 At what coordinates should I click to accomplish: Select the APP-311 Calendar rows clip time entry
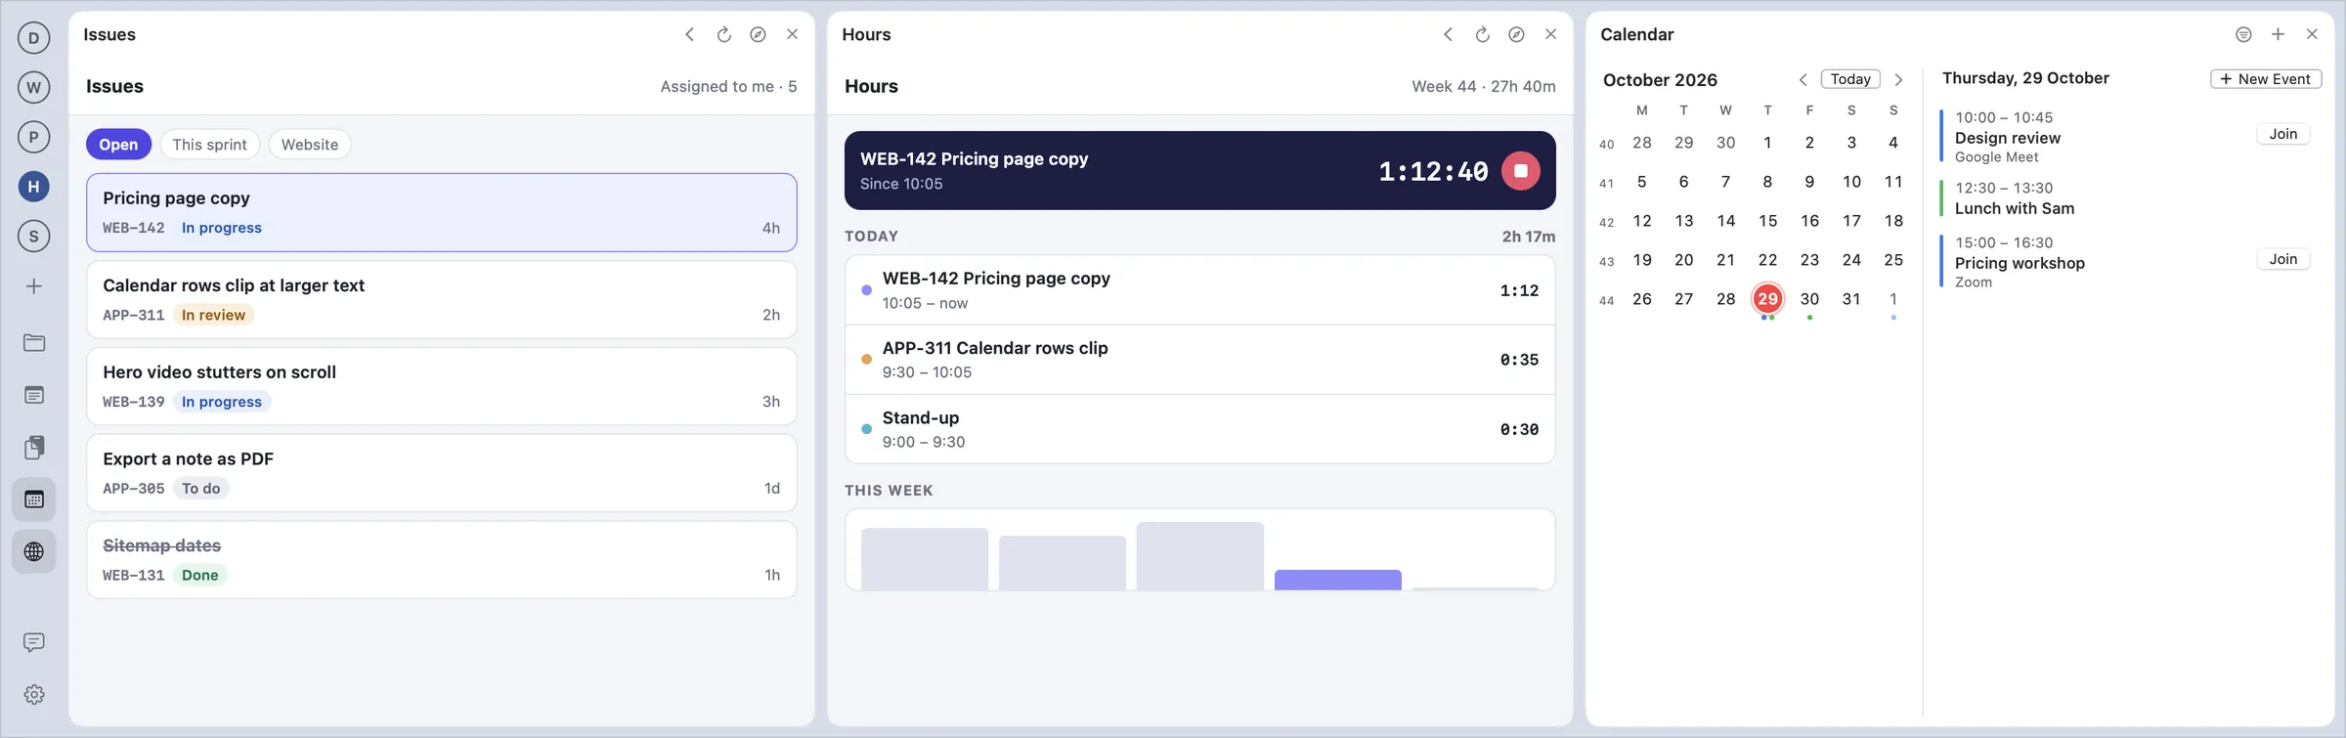coord(1200,360)
